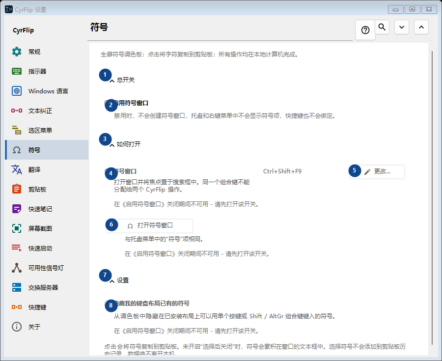This screenshot has height=361, width=442.
Task: Collapse the 设置 section
Action: pos(112,281)
